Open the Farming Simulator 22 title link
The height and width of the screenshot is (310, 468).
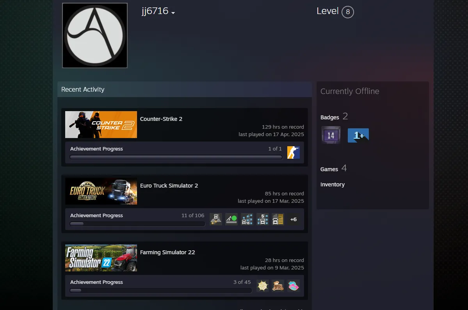coord(167,252)
